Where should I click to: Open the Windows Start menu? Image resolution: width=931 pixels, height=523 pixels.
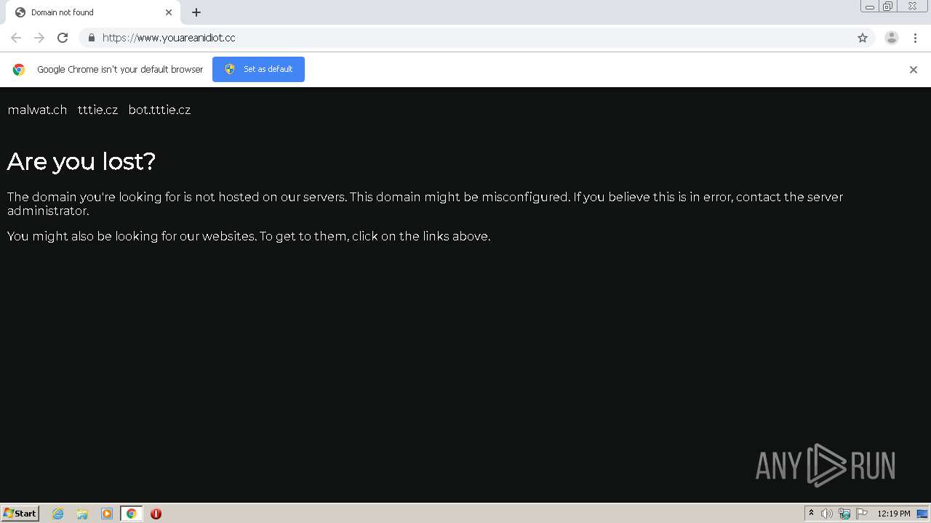(x=20, y=514)
